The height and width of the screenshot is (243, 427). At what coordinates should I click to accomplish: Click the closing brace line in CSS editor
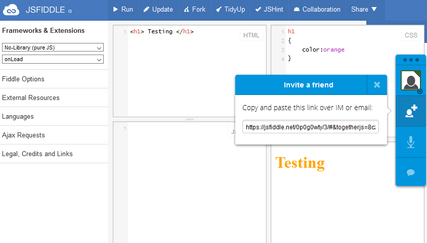[x=289, y=59]
